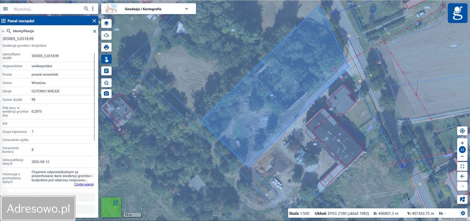The width and height of the screenshot is (470, 221).
Task: Focus the Wyszukaj search field
Action: coord(47,8)
